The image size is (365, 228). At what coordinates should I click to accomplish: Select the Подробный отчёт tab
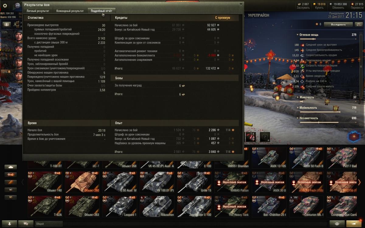point(101,11)
